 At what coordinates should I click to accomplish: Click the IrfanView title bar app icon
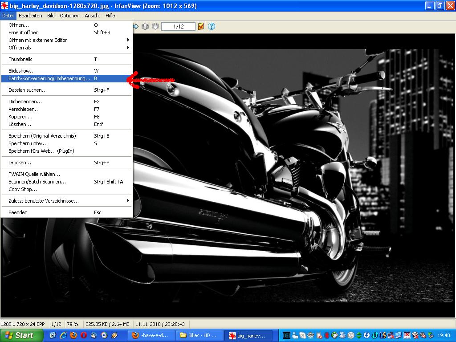tap(4, 5)
